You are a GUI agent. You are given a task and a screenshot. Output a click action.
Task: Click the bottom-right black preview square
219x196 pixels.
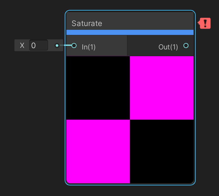(x=162, y=151)
